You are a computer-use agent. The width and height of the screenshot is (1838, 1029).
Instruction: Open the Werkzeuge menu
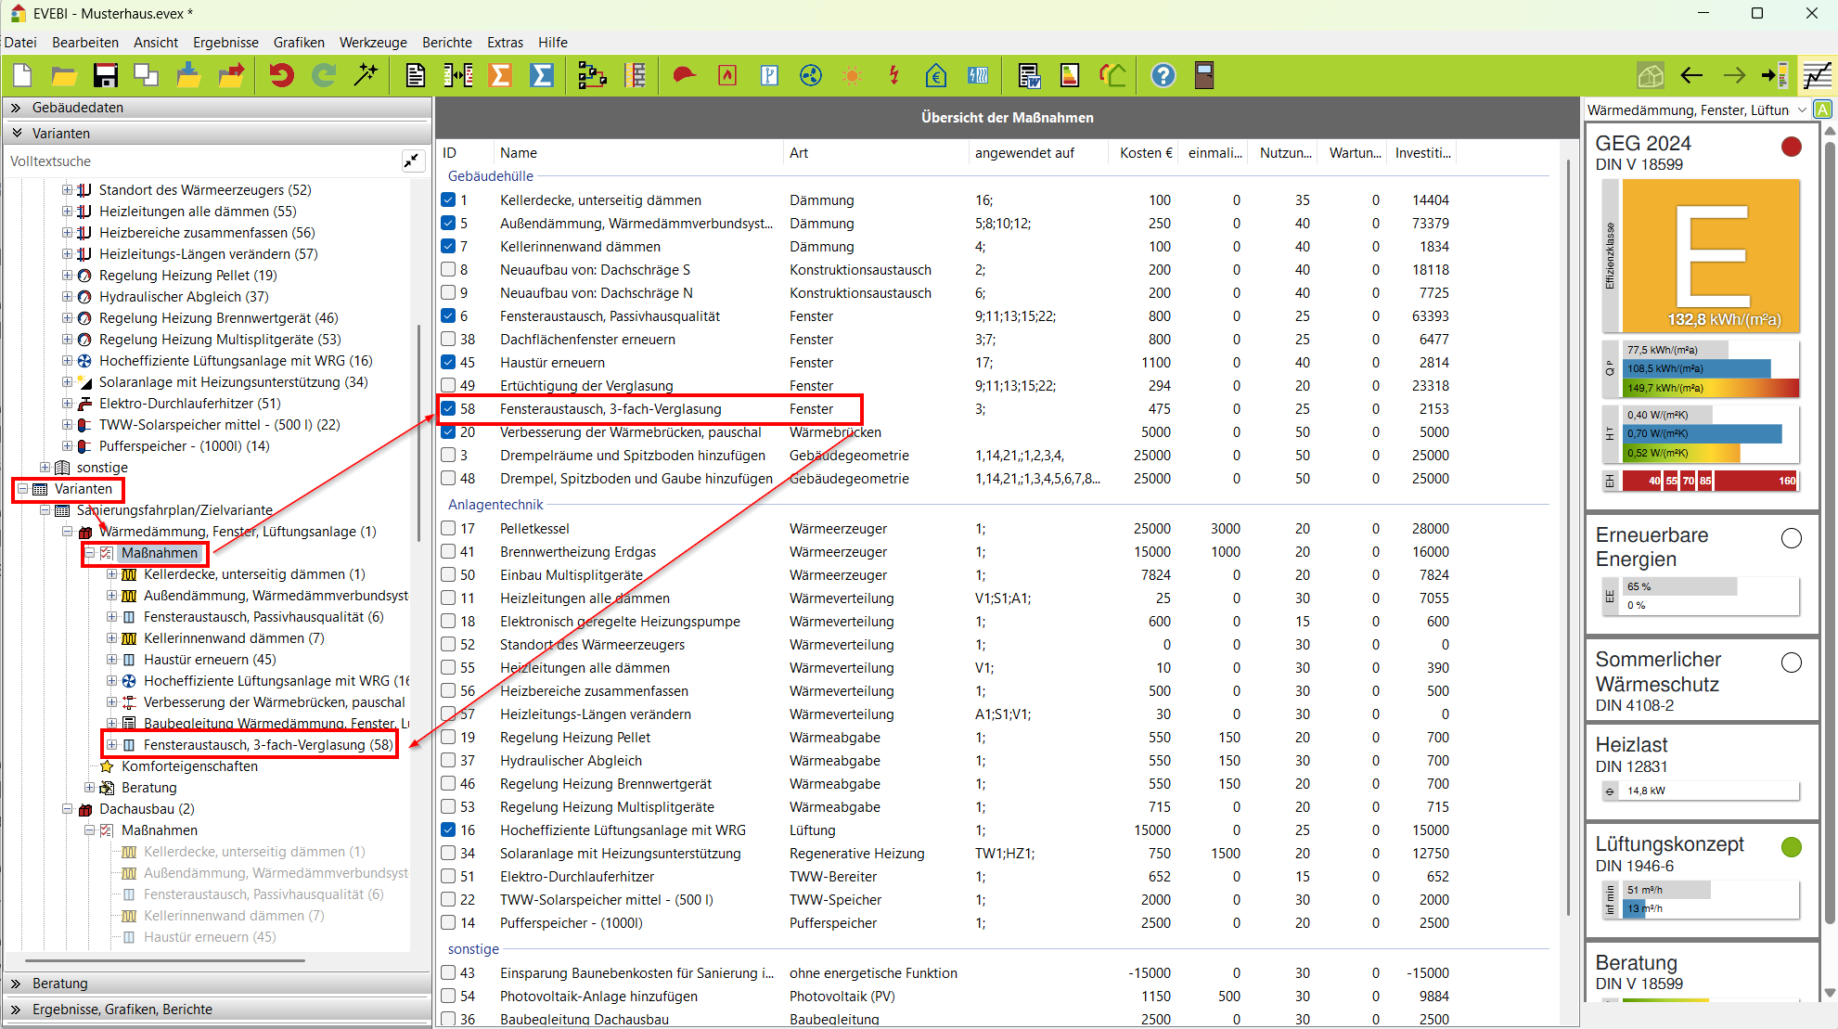point(373,43)
